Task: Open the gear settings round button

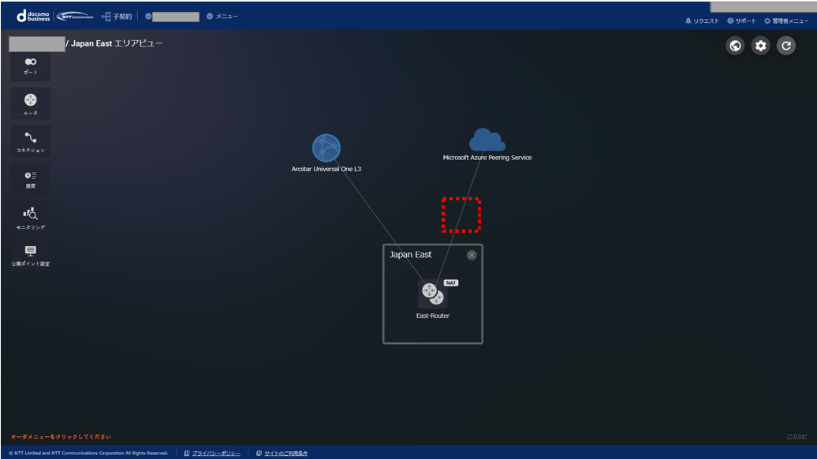Action: [761, 46]
